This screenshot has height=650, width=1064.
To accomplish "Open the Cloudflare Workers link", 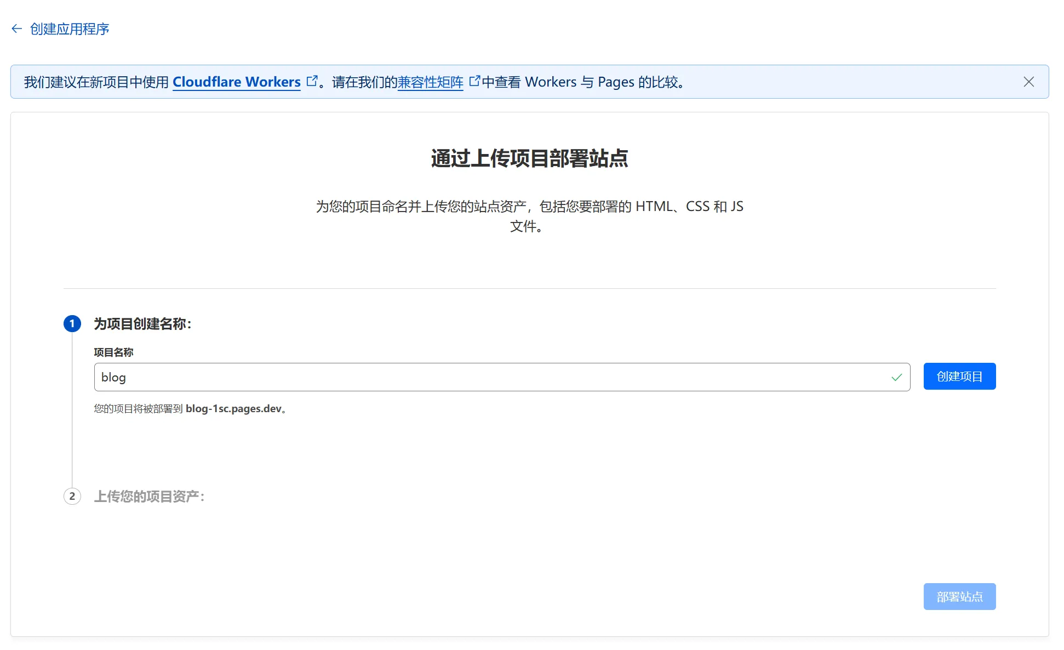I will pyautogui.click(x=236, y=82).
